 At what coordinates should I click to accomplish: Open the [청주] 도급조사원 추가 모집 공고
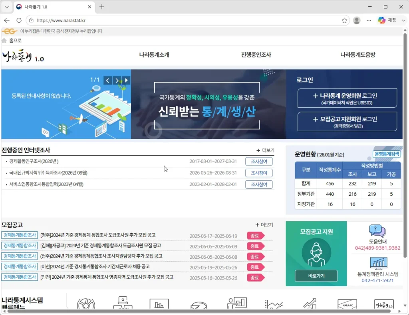[x=98, y=235]
